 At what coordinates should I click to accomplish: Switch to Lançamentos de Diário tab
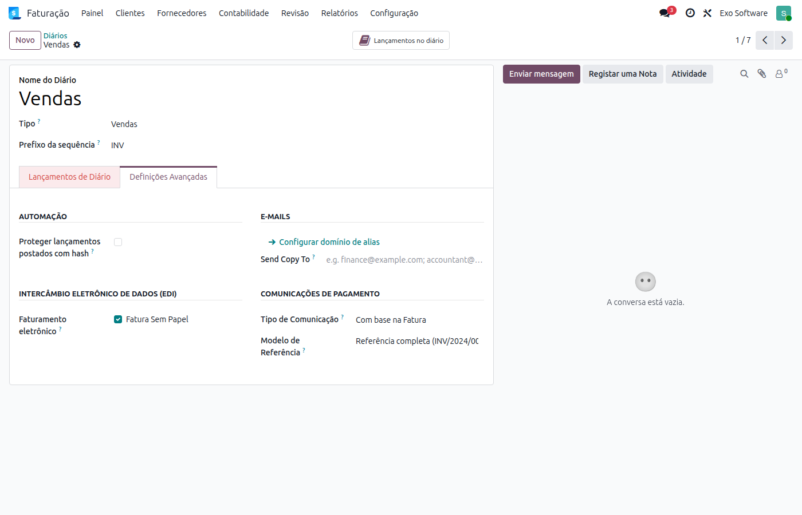pos(69,177)
